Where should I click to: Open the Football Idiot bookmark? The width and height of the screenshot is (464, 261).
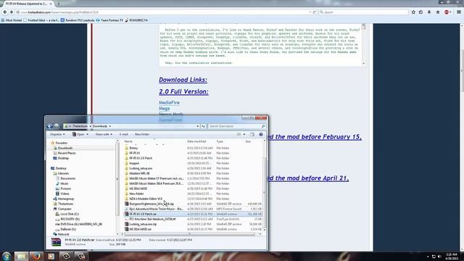coord(41,20)
